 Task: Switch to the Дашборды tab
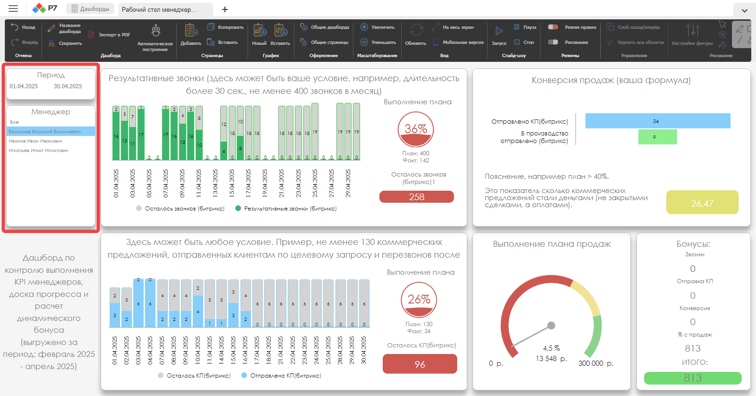(90, 9)
